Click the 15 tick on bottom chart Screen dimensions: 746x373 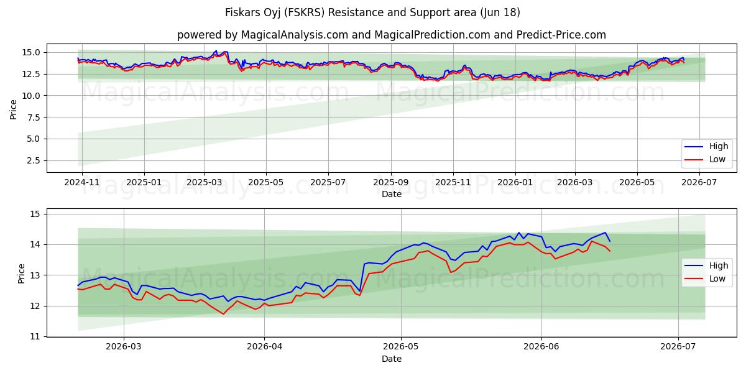click(x=34, y=214)
